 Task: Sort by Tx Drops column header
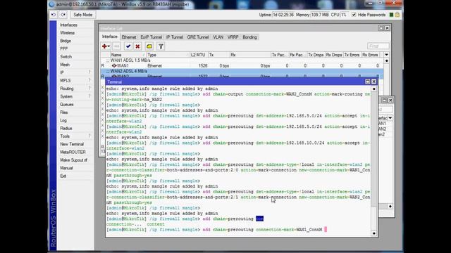tap(316, 55)
